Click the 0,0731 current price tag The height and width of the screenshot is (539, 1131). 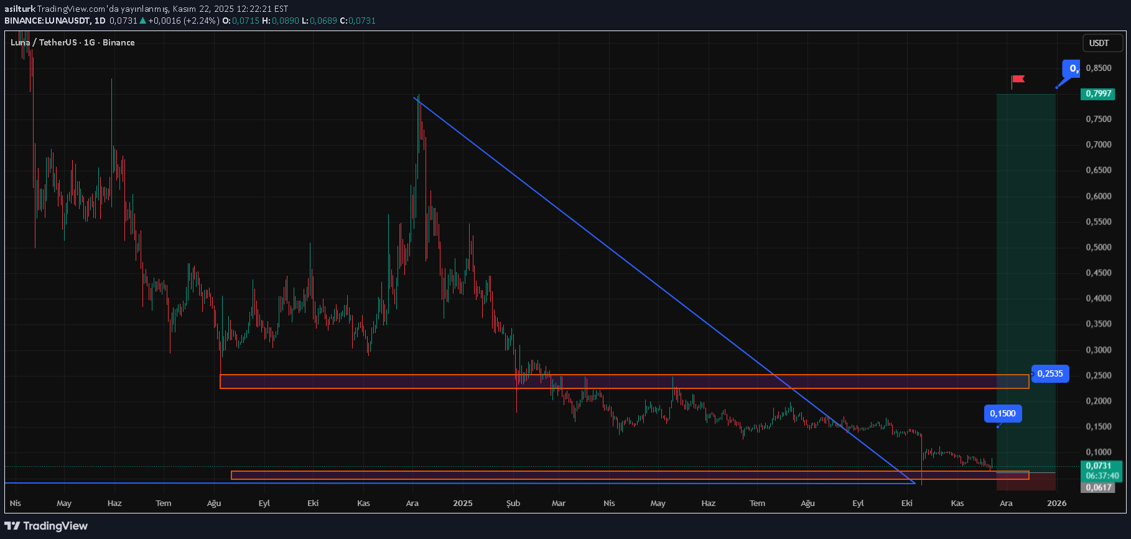coord(1098,466)
